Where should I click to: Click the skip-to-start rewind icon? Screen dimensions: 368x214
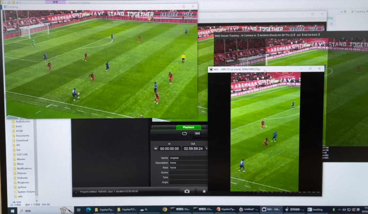click(197, 134)
